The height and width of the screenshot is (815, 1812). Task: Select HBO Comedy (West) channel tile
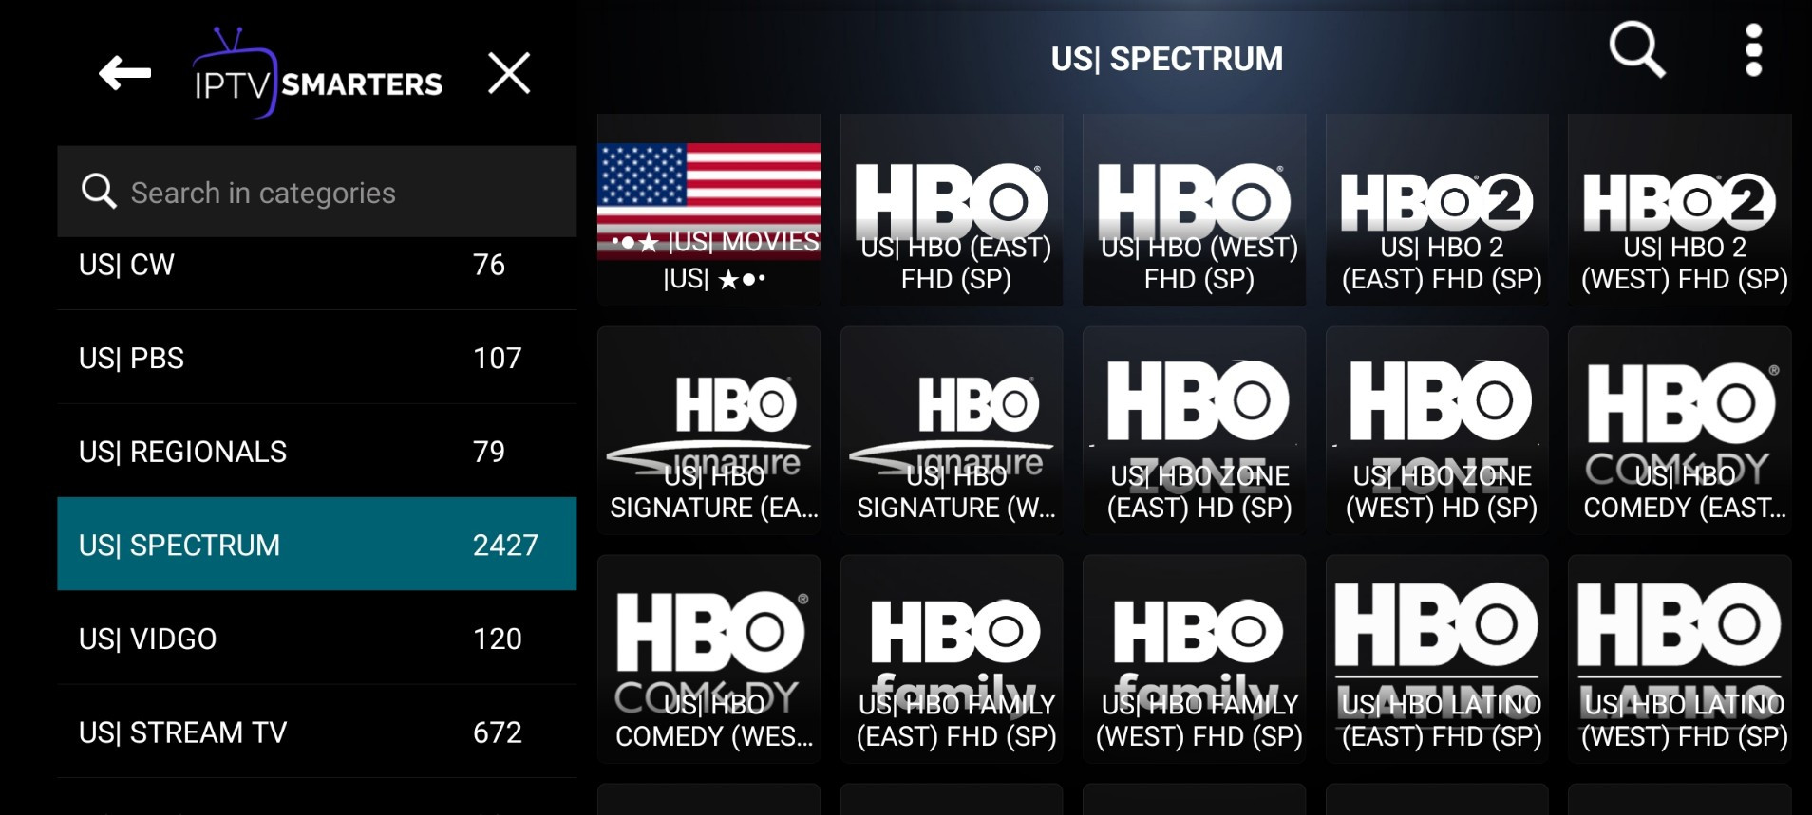[708, 659]
